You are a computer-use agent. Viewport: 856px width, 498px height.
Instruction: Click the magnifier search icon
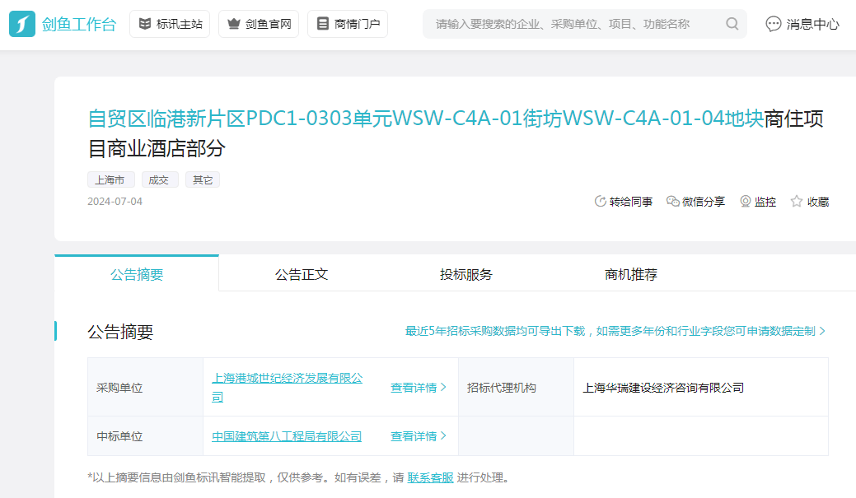tap(732, 24)
